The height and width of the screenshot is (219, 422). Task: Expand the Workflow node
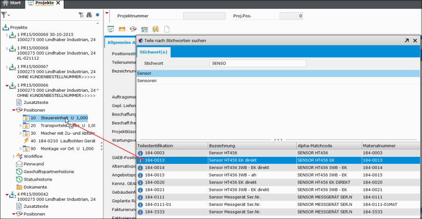point(14,156)
